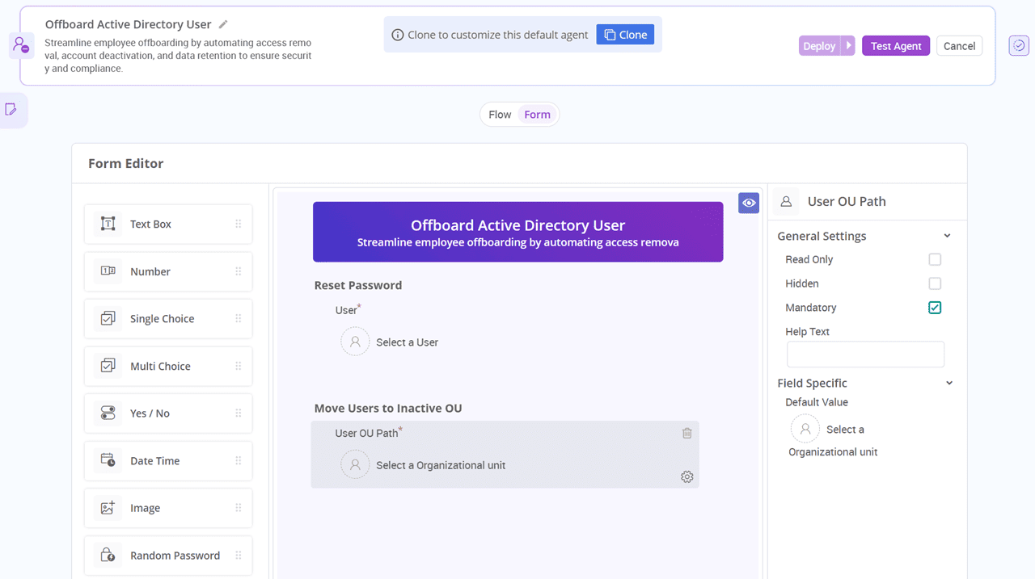Enable the Read Only checkbox
1035x579 pixels.
935,259
